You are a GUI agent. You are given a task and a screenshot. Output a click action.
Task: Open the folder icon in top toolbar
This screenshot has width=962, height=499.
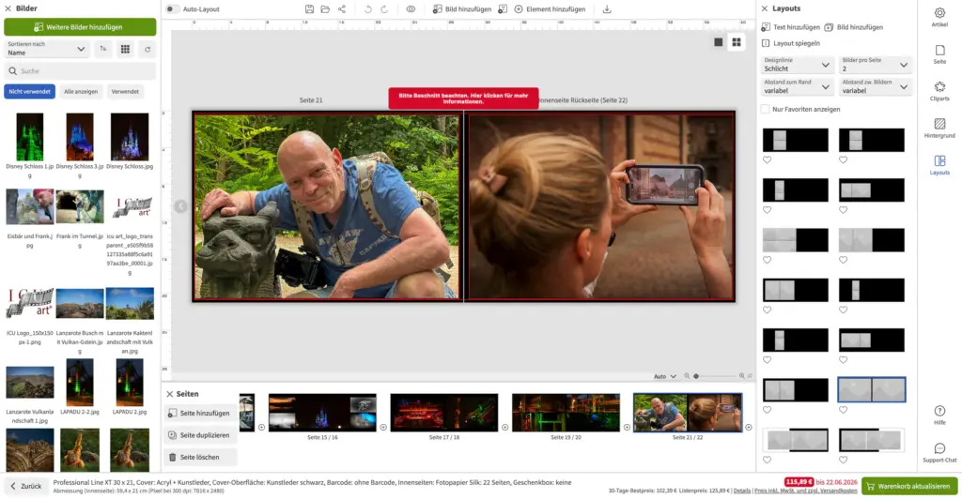(325, 9)
